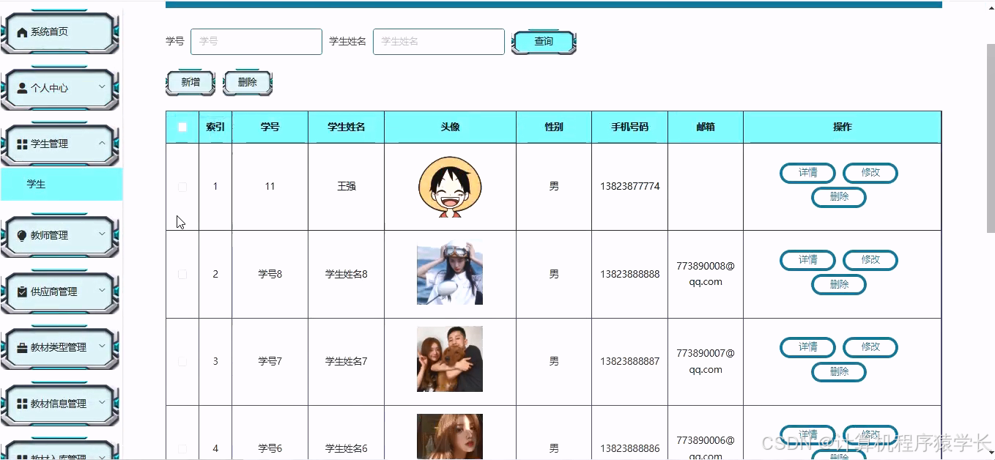Image resolution: width=995 pixels, height=460 pixels.
Task: Click the grid icon beside 学生管理
Action: click(x=22, y=144)
